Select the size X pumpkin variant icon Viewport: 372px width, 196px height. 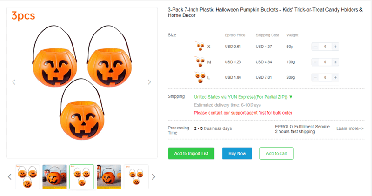pos(200,46)
